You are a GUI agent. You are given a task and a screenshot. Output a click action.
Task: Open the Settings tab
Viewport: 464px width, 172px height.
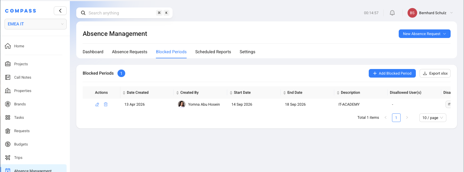247,52
